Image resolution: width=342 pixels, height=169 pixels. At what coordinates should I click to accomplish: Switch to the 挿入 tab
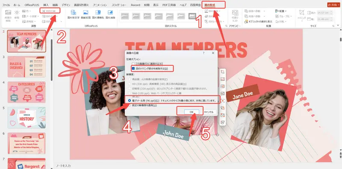[x=46, y=5]
